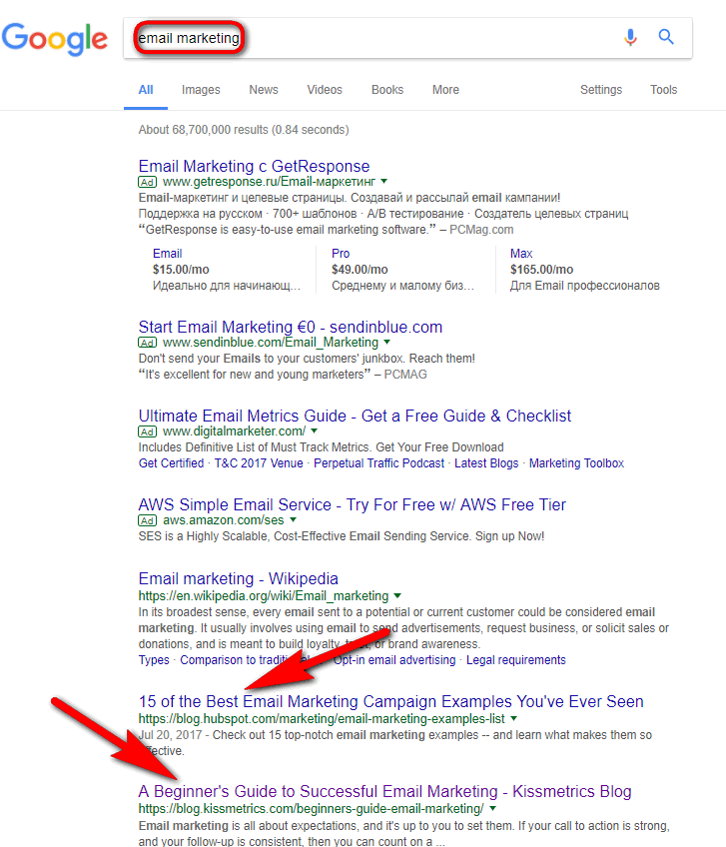
Task: Open search Settings menu
Action: [x=601, y=90]
